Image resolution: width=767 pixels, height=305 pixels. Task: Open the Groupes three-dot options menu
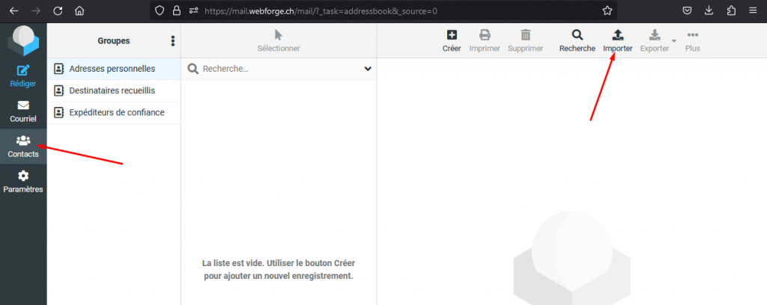173,41
